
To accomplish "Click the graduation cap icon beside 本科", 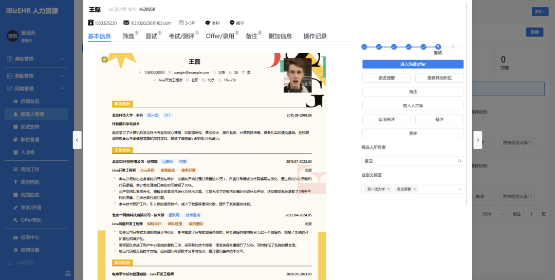I will 208,23.
